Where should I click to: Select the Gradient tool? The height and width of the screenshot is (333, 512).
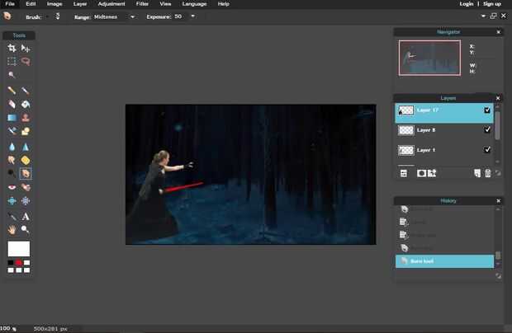(12, 118)
